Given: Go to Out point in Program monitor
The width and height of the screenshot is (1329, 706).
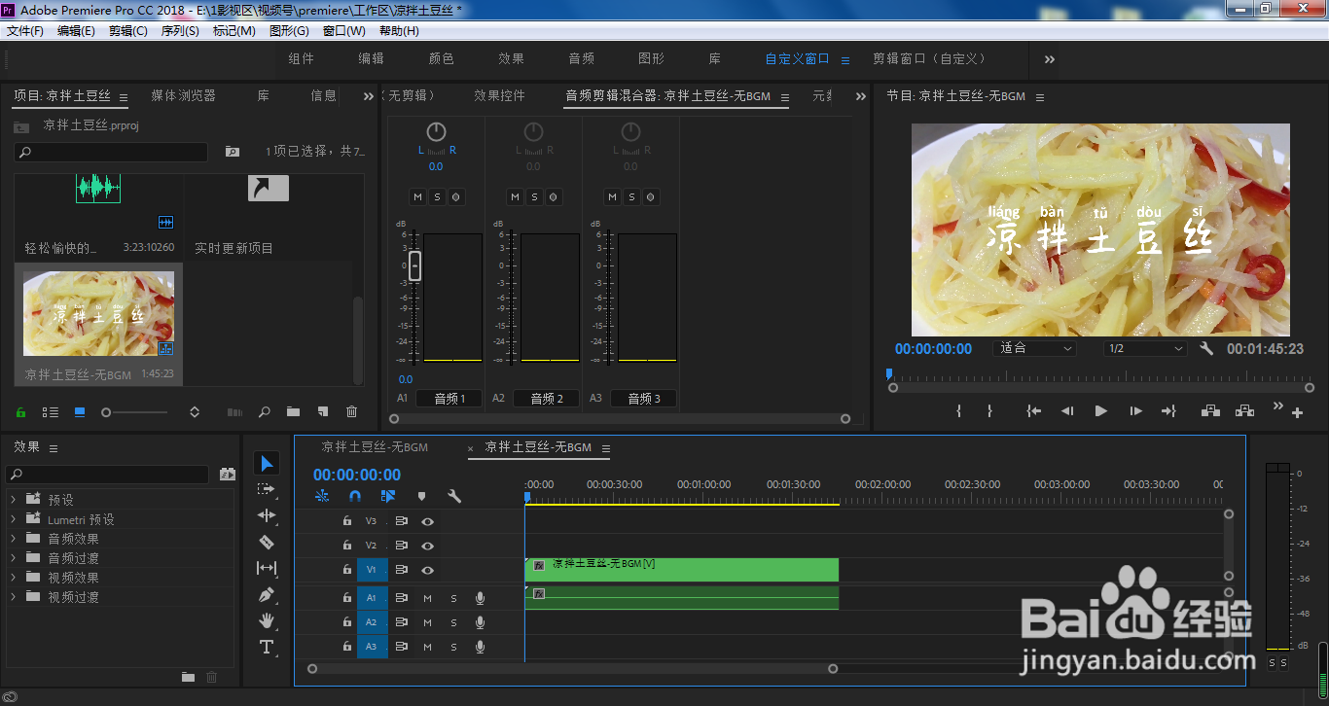Looking at the screenshot, I should (1168, 411).
